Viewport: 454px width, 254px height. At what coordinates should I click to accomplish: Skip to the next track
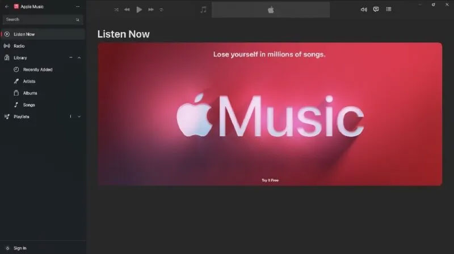point(151,10)
